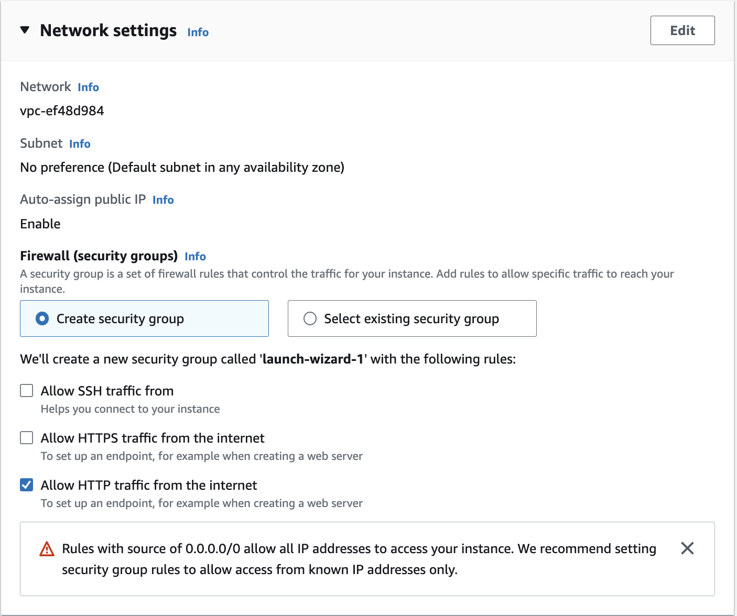Image resolution: width=737 pixels, height=616 pixels.
Task: Open the Info link beside Network settings header
Action: coord(198,32)
